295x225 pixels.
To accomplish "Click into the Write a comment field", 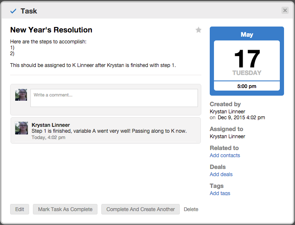I will [x=114, y=98].
